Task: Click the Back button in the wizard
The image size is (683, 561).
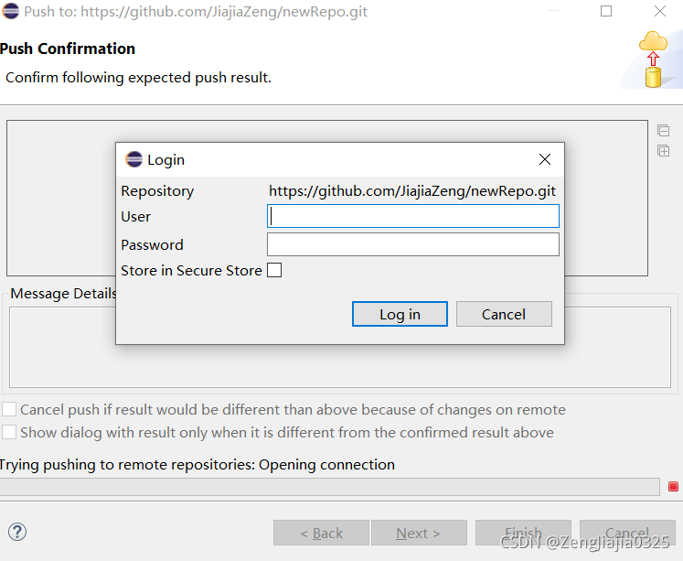Action: [322, 533]
